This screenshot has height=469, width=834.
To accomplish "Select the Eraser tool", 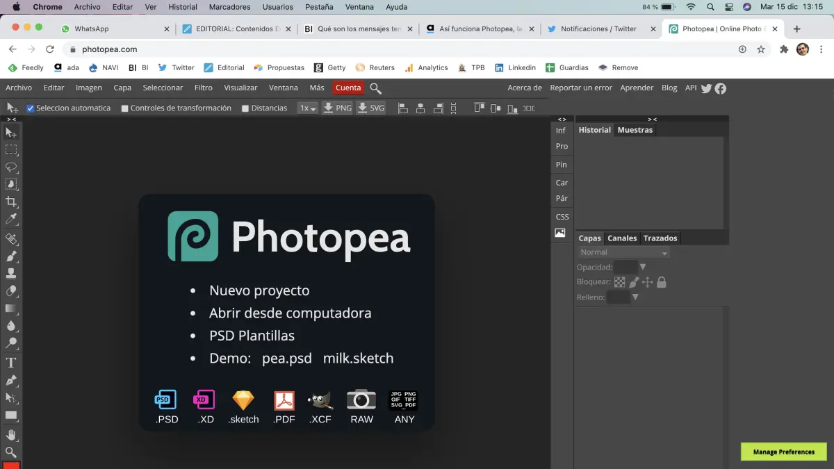I will coord(11,291).
